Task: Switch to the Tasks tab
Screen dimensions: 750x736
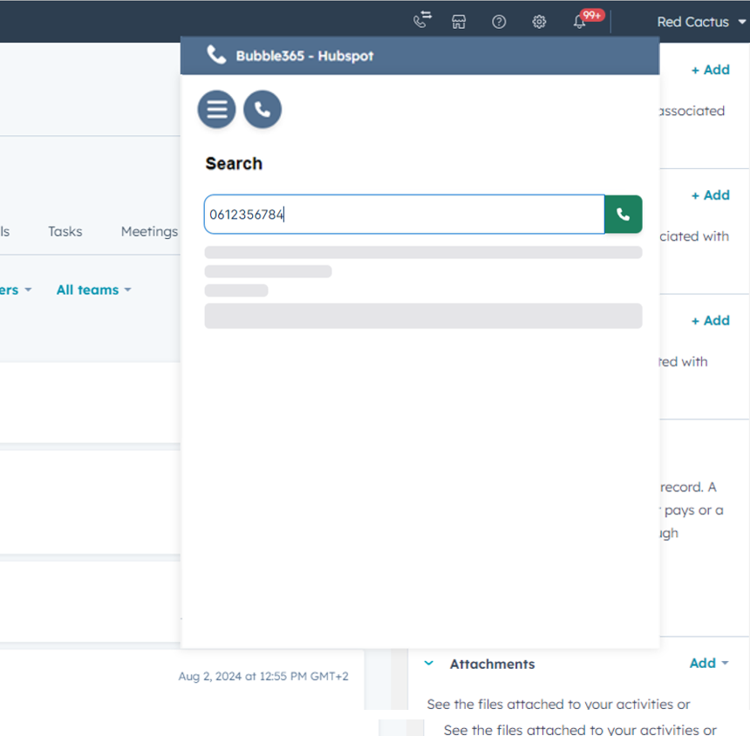Action: point(65,231)
